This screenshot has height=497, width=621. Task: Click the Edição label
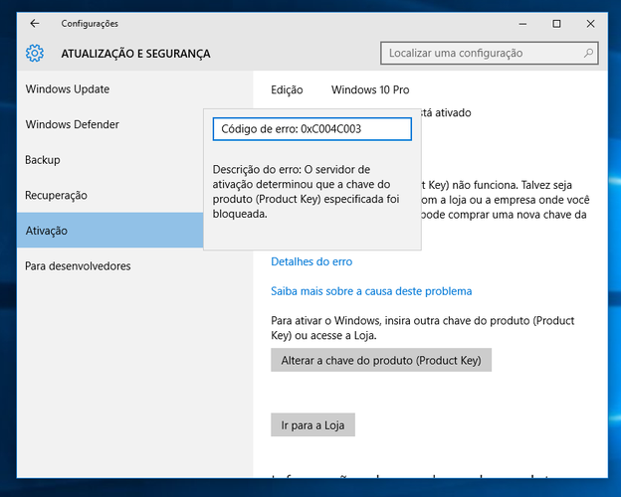point(287,89)
